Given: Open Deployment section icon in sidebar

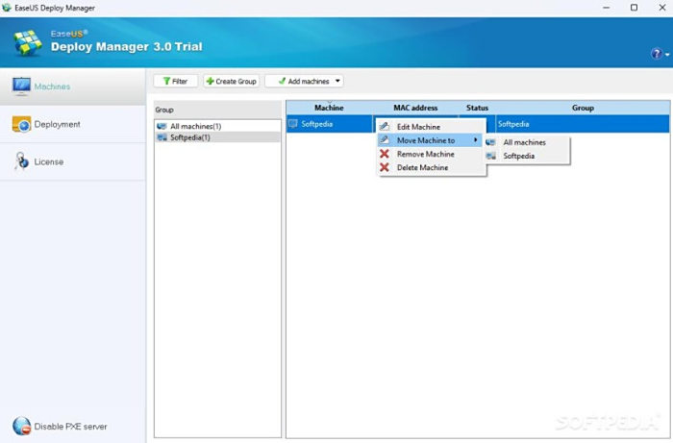Looking at the screenshot, I should [x=21, y=124].
